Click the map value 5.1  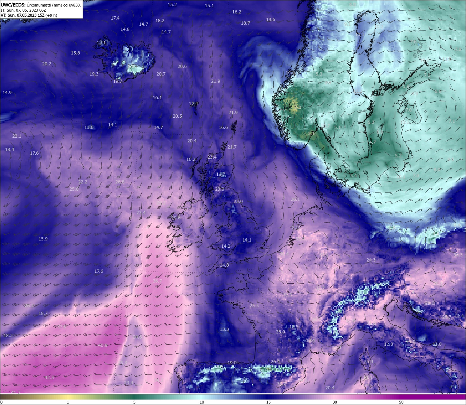coord(337,127)
